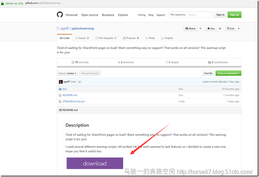
Task: Open the GitHub octocat logo home link
Action: point(60,15)
